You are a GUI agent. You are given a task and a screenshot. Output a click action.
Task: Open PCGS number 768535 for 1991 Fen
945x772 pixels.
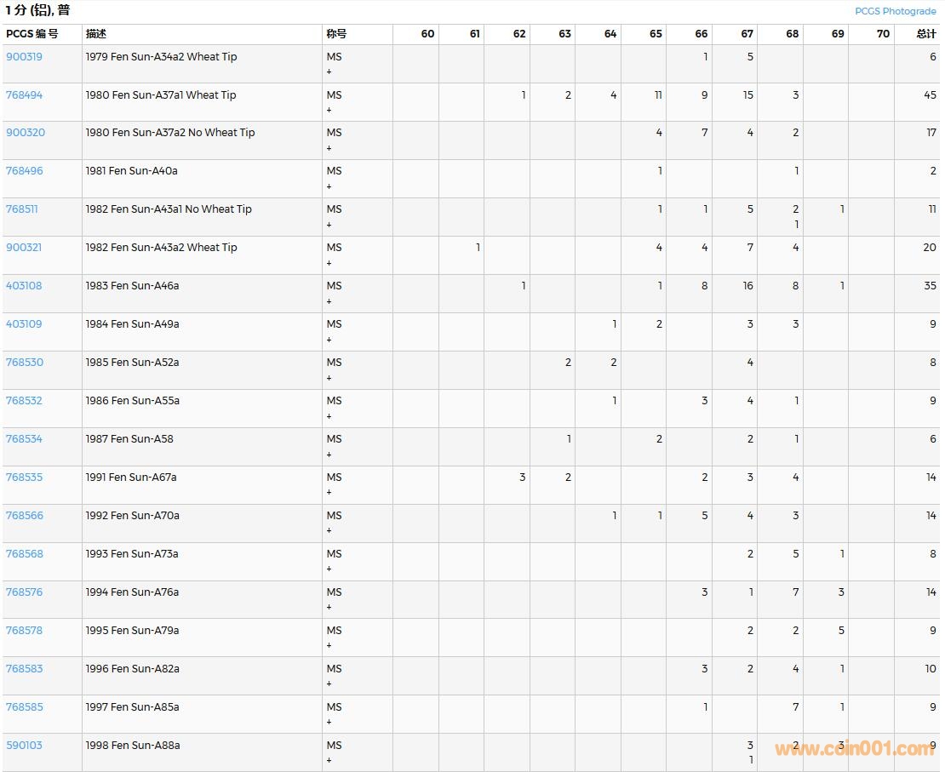tap(24, 477)
